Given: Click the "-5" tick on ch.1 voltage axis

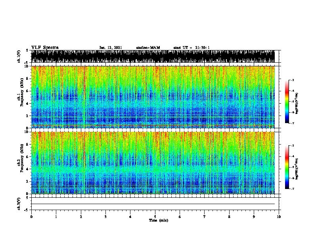Looking at the screenshot, I should (27, 63).
